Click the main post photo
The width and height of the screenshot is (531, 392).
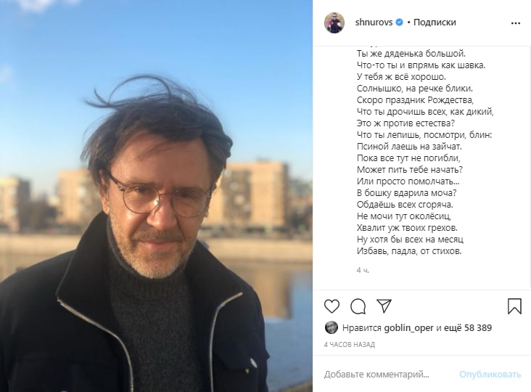coord(156,196)
